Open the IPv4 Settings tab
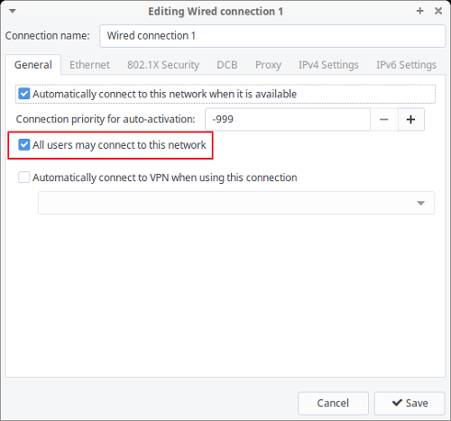Screen dimensions: 451x421 [x=328, y=65]
